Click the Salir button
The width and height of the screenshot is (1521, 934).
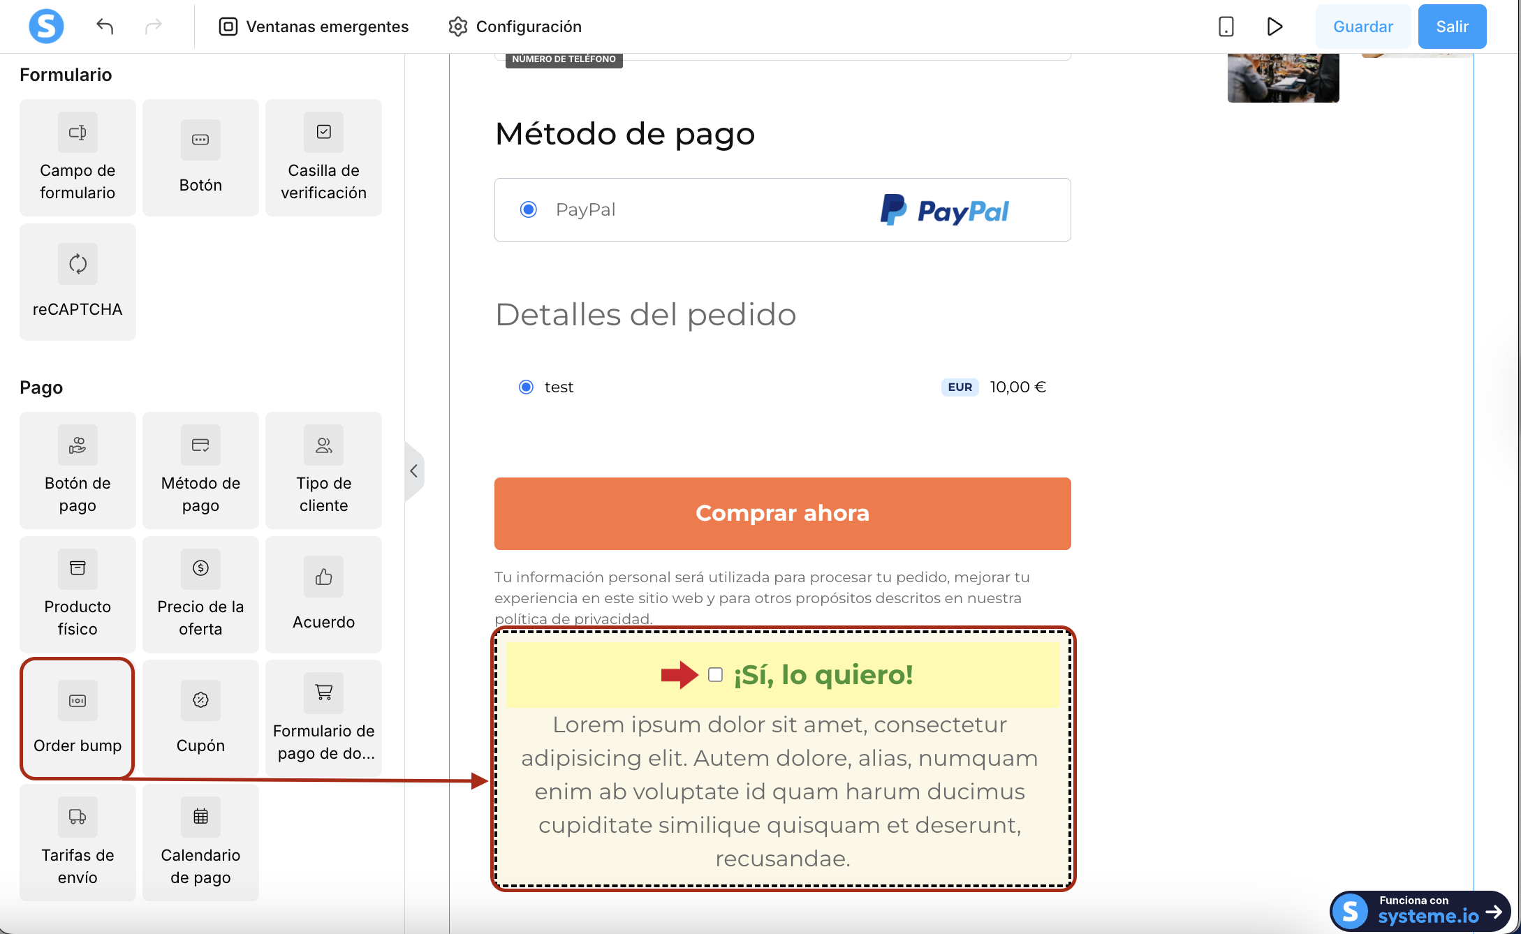click(x=1452, y=27)
